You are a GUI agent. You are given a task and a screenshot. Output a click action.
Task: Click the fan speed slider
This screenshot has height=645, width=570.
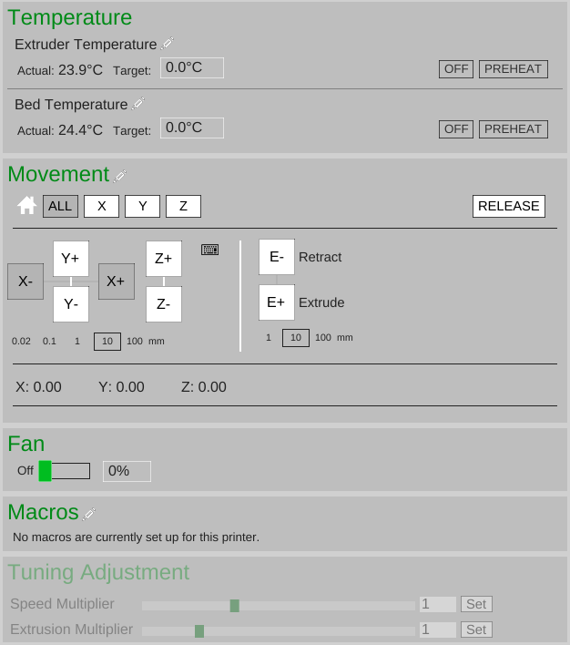(65, 471)
